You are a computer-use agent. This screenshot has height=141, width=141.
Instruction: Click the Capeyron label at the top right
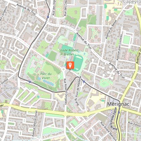click(132, 2)
